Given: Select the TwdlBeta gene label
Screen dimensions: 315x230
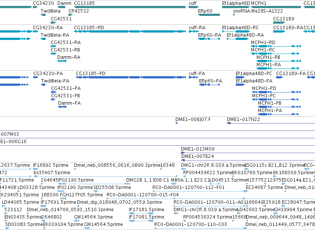Looking at the screenshot, I should [50, 11].
